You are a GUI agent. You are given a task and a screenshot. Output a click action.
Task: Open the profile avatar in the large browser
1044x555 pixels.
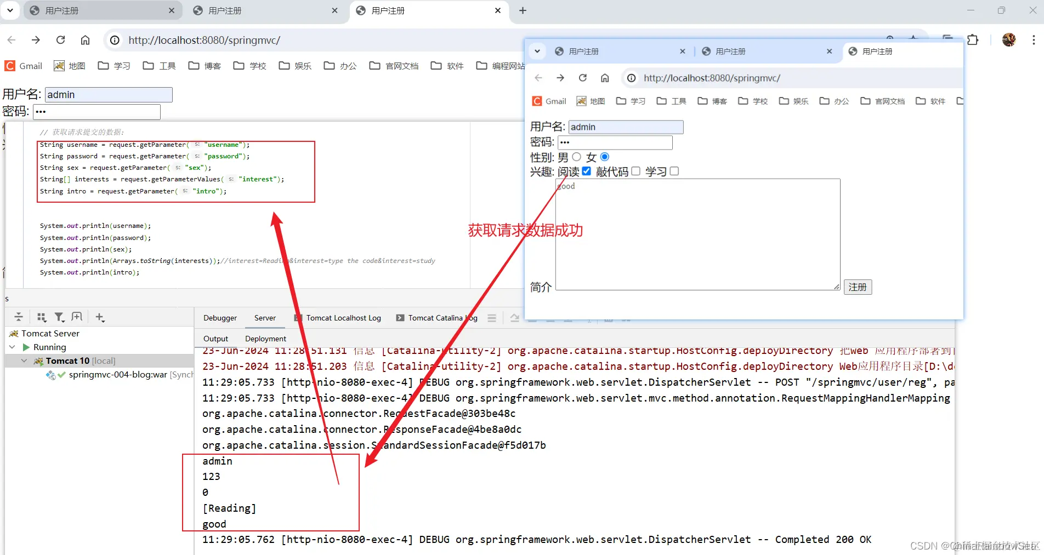click(1009, 39)
